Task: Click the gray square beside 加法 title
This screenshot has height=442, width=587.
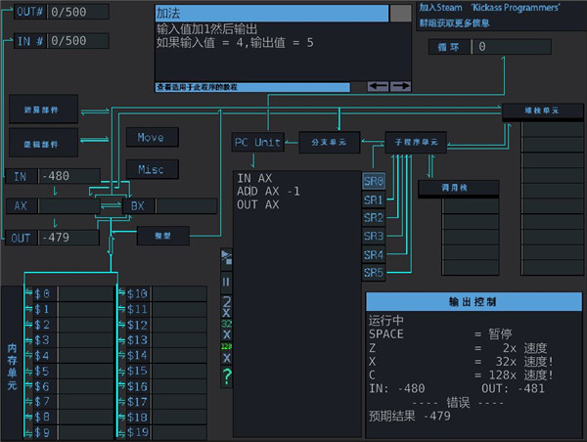Action: 400,14
